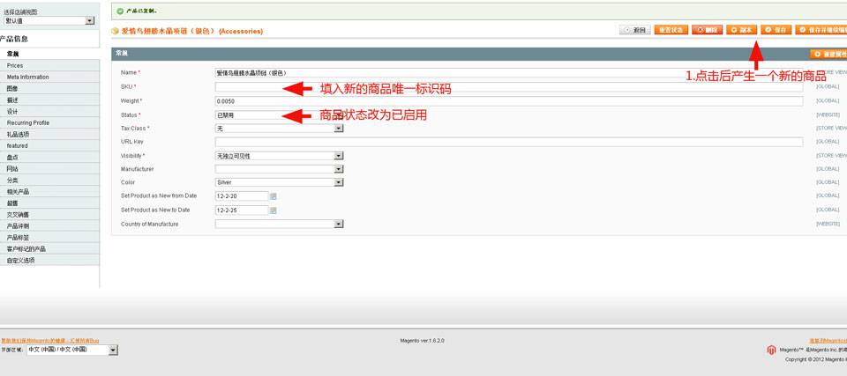Viewport: 847px width, 376px height.
Task: Expand the Country of Manufacture dropdown
Action: (279, 225)
